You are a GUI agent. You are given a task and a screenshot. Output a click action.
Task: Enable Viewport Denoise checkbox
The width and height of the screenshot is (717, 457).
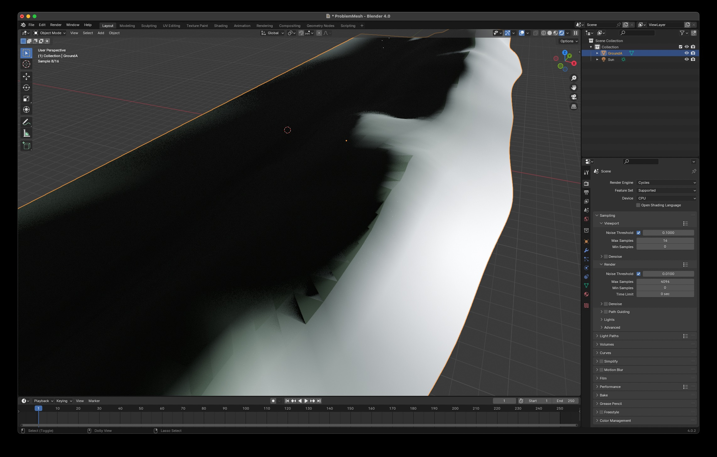click(606, 257)
